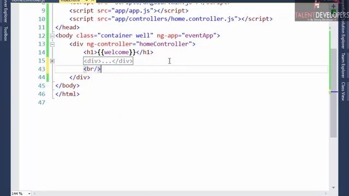This screenshot has width=349, height=196.
Task: Click "homeController" text on line 13
Action: click(x=164, y=44)
